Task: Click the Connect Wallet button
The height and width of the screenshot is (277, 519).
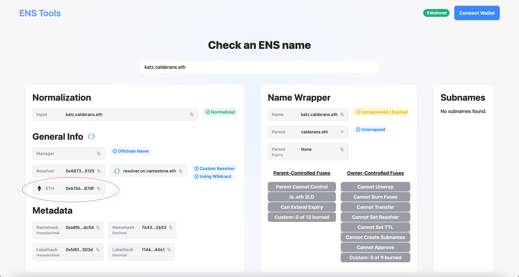Action: click(x=477, y=13)
